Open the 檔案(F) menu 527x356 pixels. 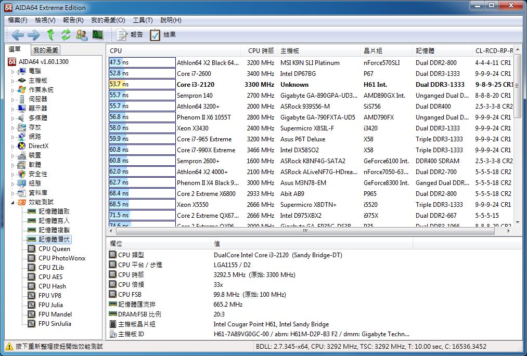pos(18,20)
